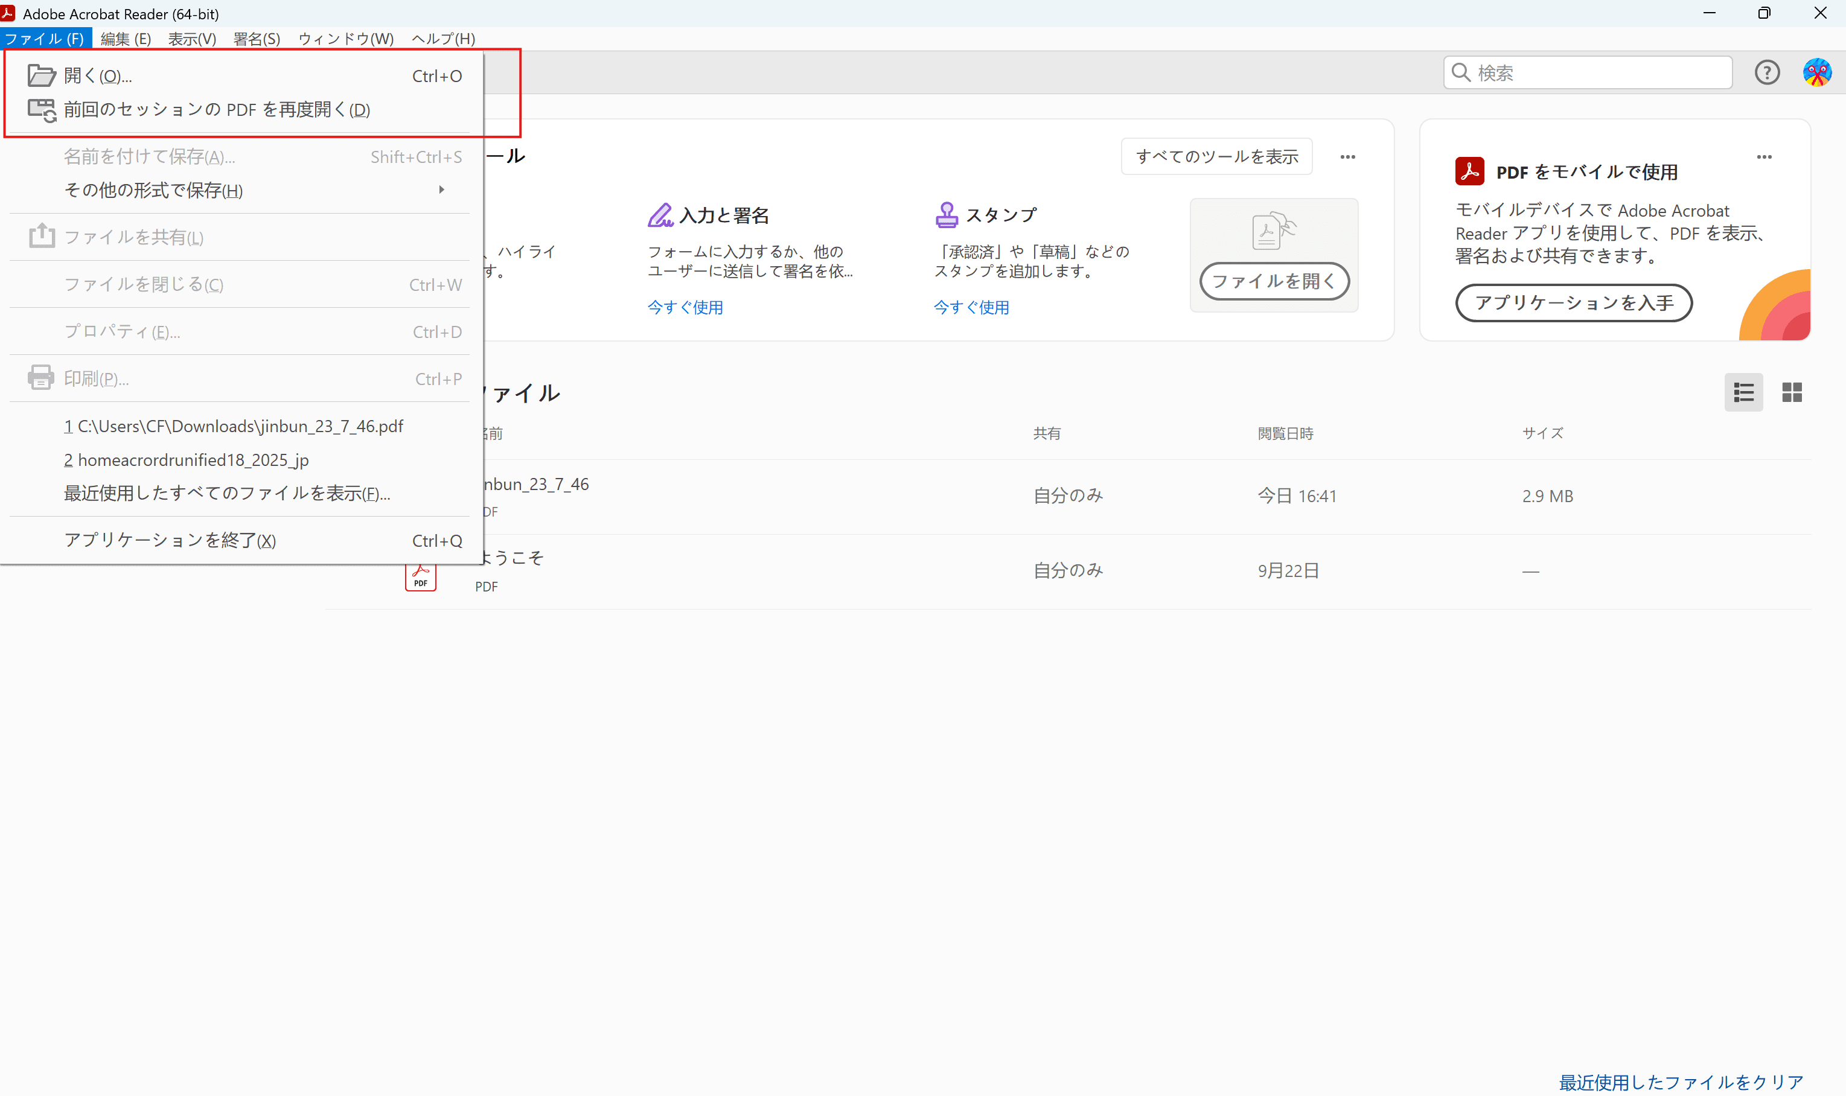Click 今すぐ使用 under スタンプ

point(971,307)
